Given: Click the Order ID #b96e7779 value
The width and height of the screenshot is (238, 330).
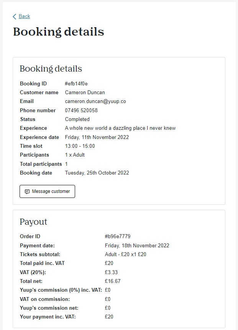Looking at the screenshot, I should 118,236.
